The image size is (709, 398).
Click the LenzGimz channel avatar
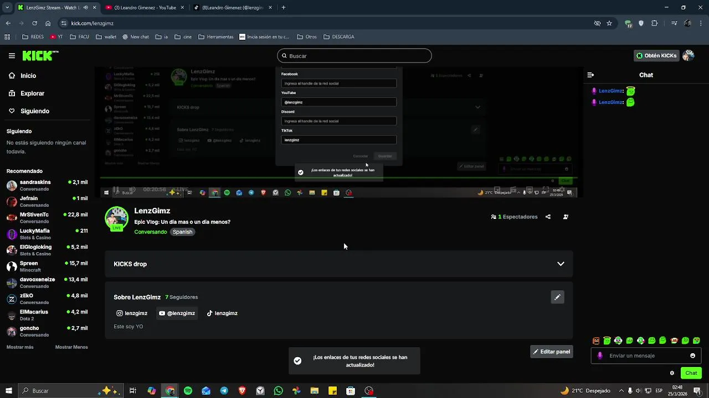(116, 218)
